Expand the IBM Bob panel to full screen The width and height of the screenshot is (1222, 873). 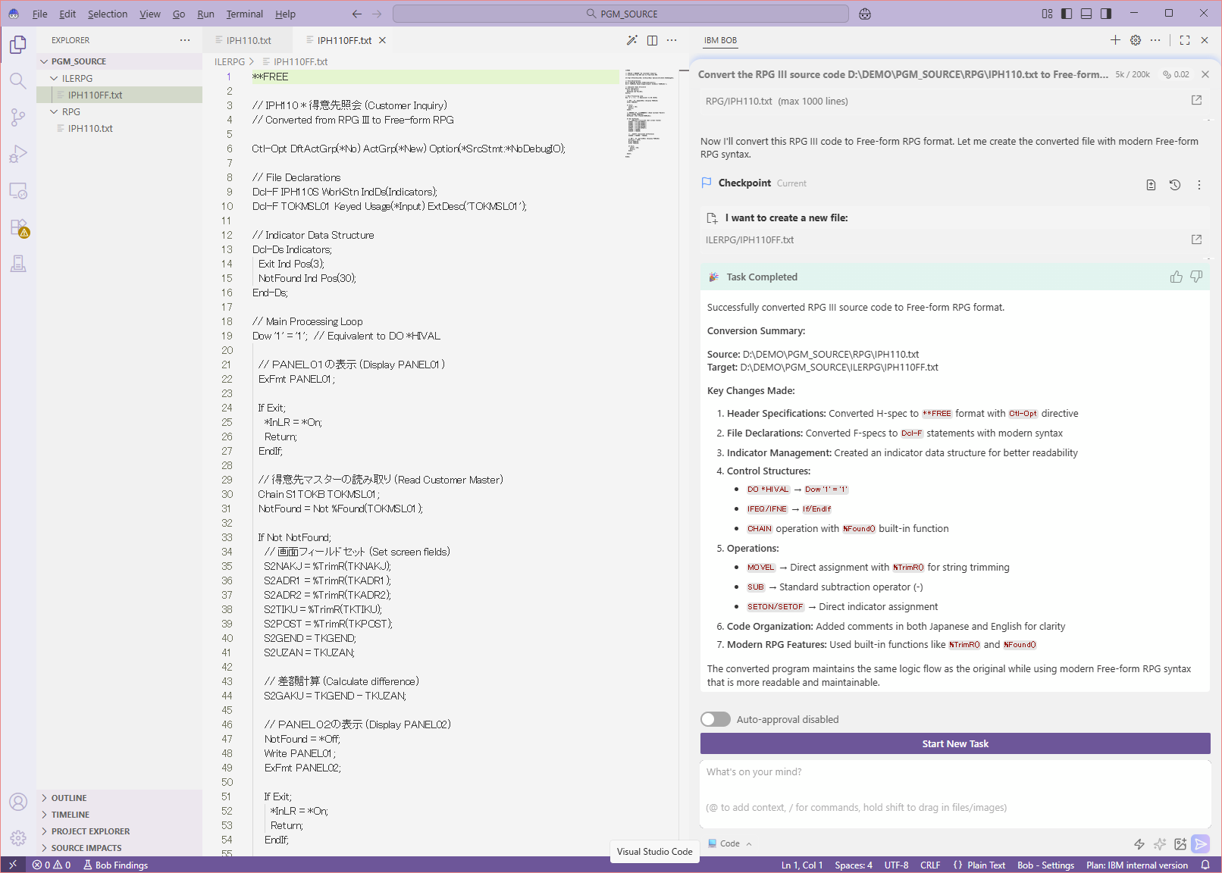pos(1185,40)
